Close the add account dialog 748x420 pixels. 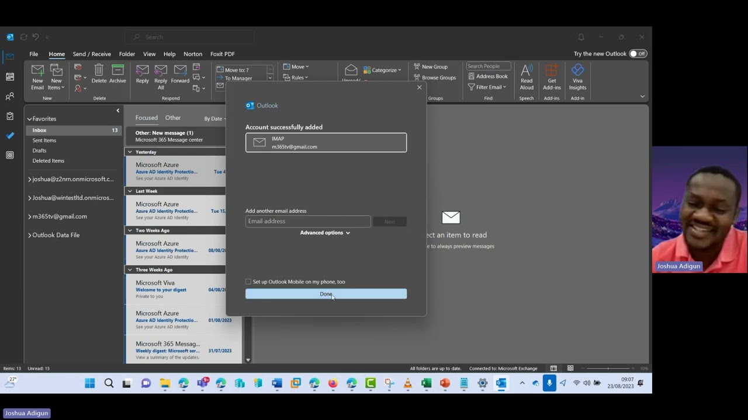pyautogui.click(x=419, y=87)
